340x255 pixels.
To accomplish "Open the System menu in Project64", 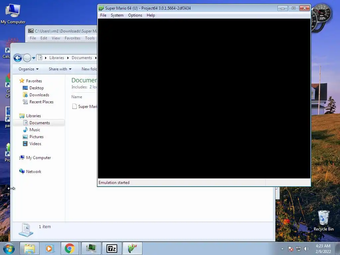I will pos(117,15).
